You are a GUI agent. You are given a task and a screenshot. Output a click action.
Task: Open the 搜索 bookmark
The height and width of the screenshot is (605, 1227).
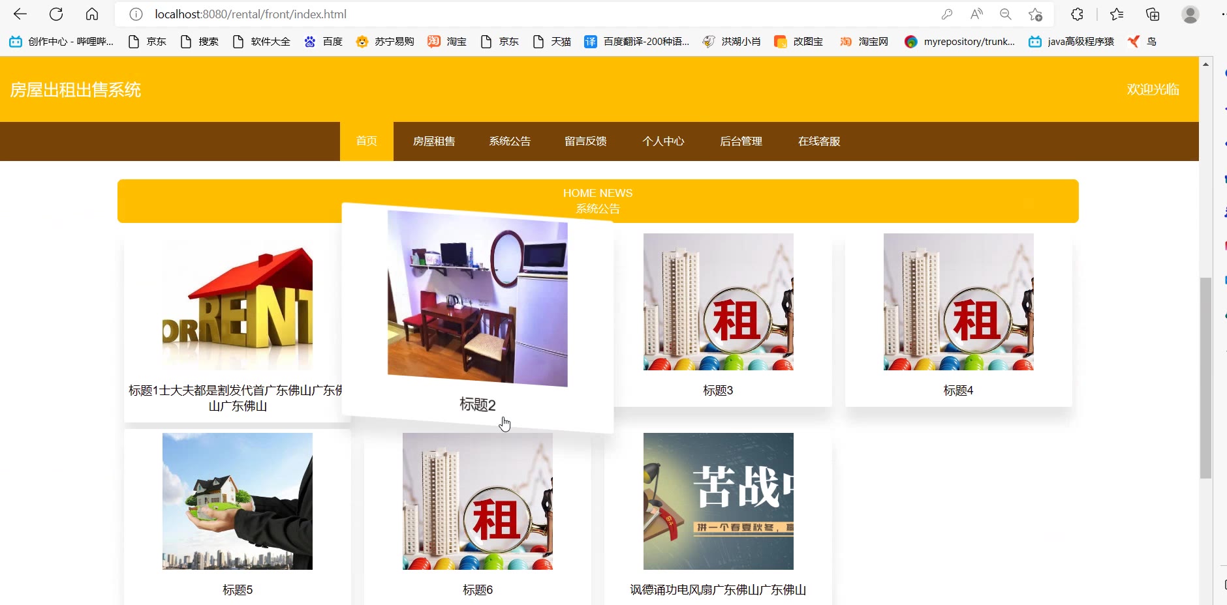point(200,42)
